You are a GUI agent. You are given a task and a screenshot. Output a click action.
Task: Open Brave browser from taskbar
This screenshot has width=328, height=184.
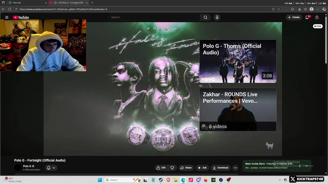click(x=168, y=180)
